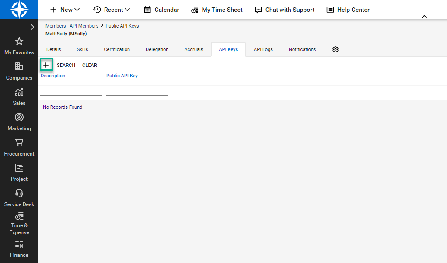Click the Description filter input field
The height and width of the screenshot is (263, 447).
point(71,91)
